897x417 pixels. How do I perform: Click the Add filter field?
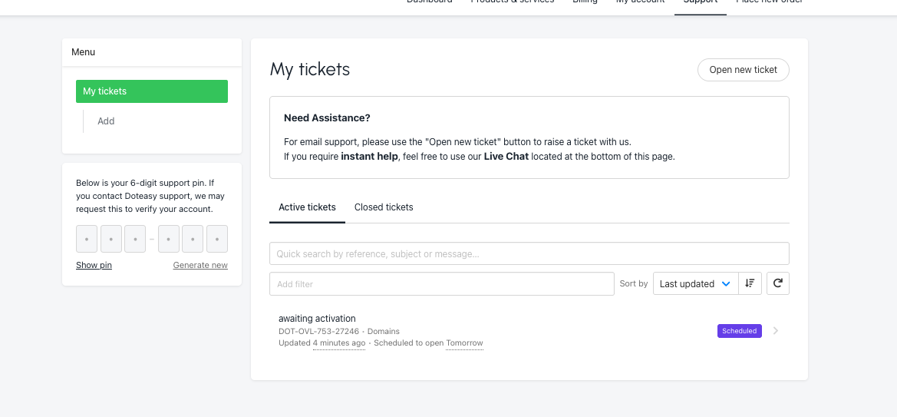[x=441, y=283]
